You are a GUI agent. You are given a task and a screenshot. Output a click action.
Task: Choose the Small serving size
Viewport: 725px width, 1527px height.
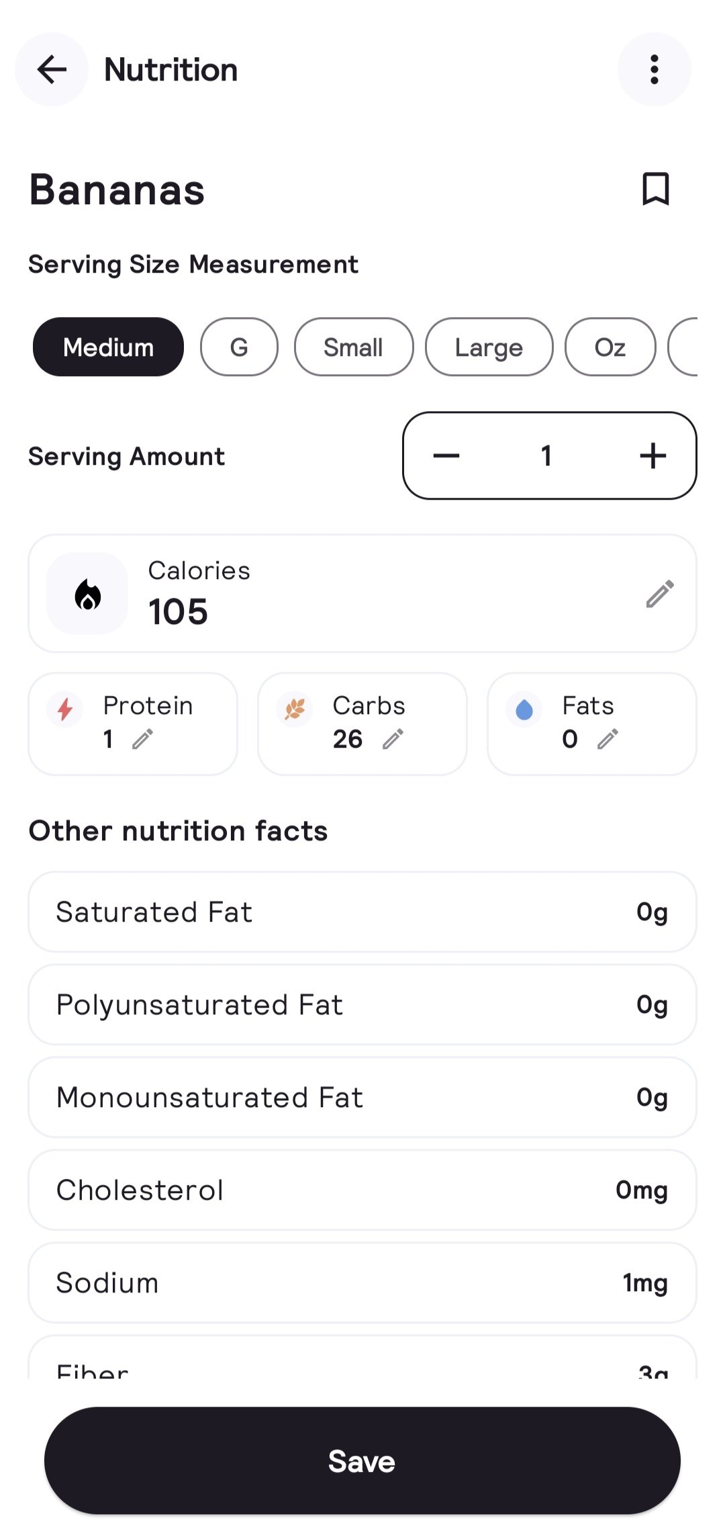tap(353, 347)
